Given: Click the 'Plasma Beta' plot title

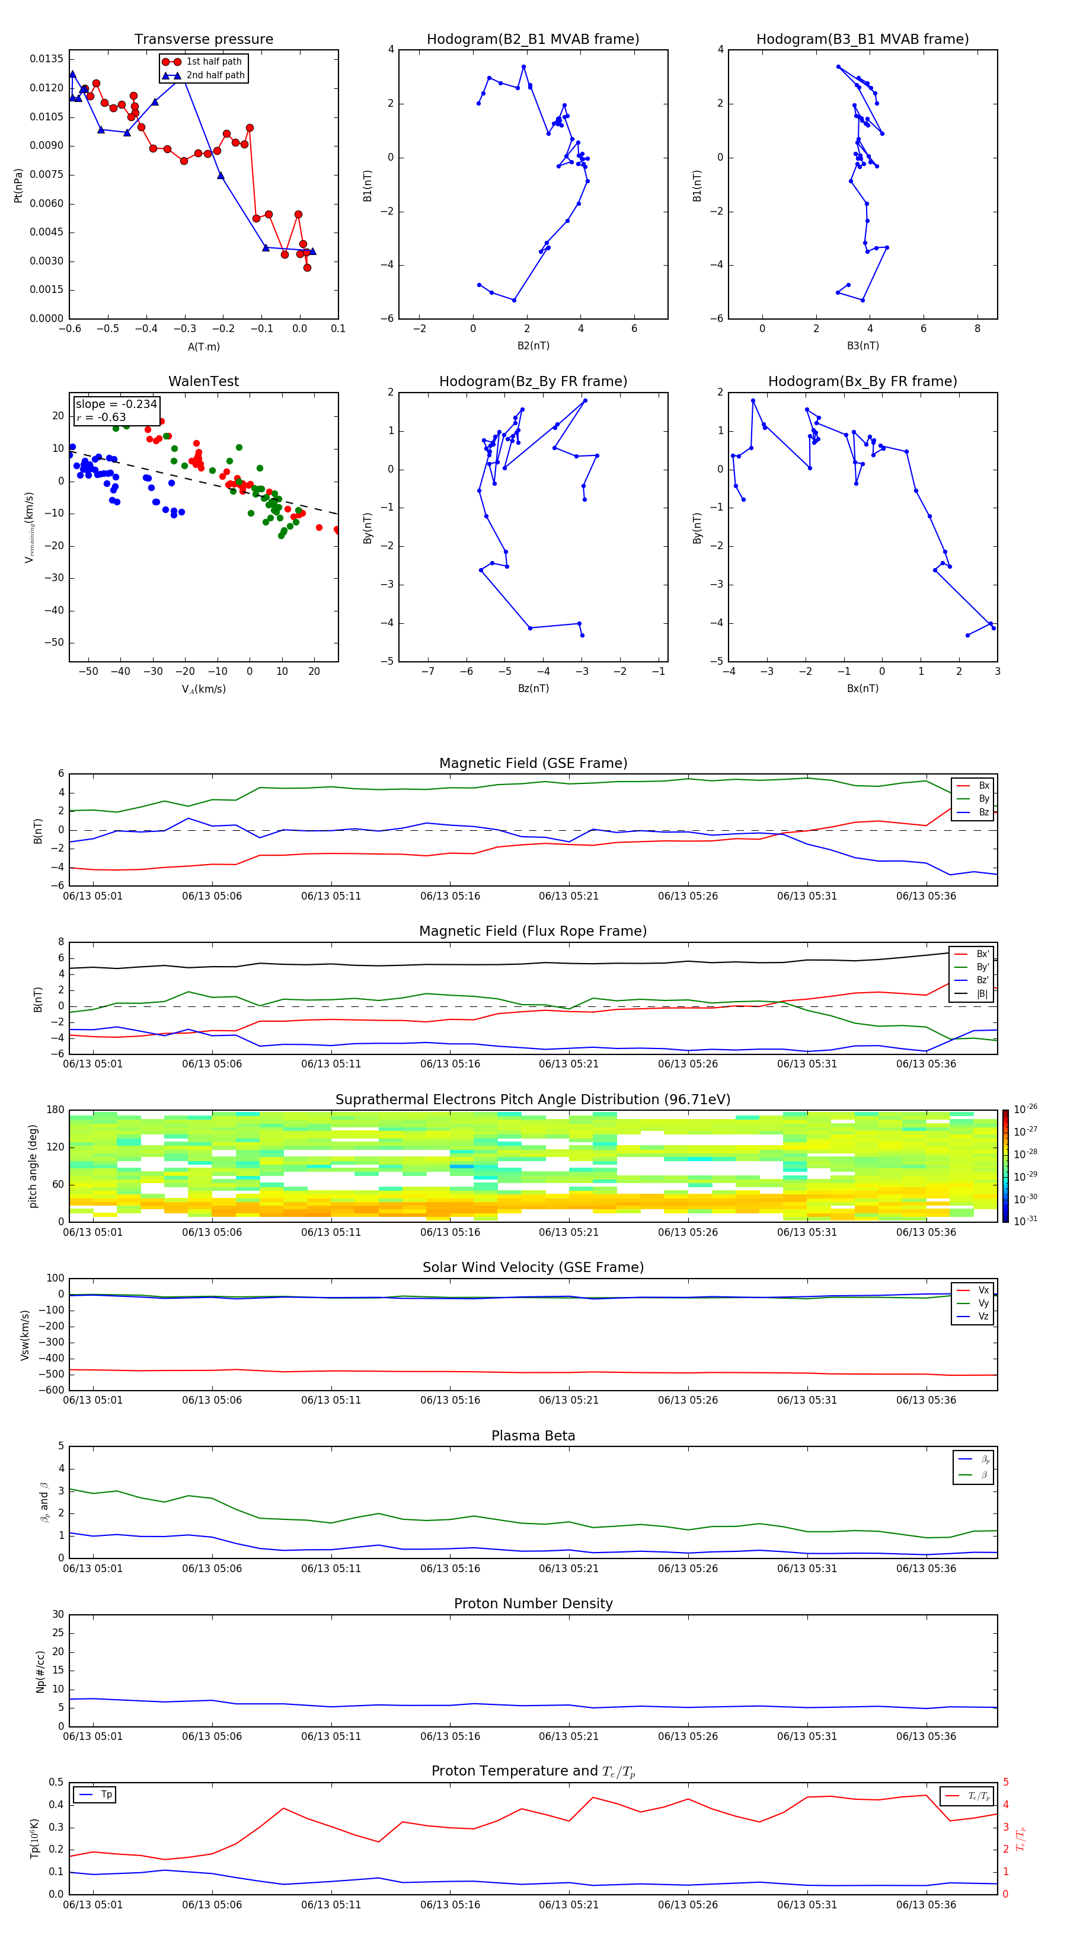Looking at the screenshot, I should (533, 1436).
